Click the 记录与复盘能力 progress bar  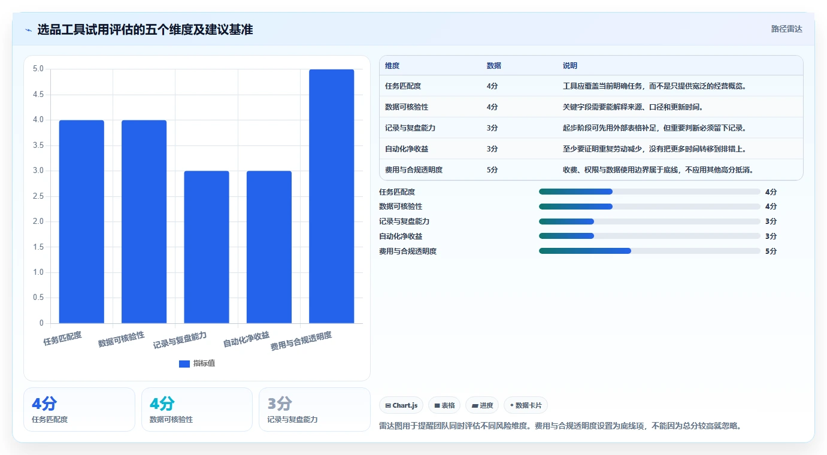coord(650,222)
